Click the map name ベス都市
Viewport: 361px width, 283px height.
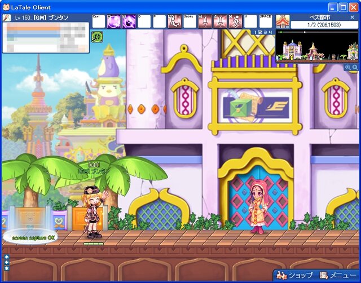tap(320, 17)
